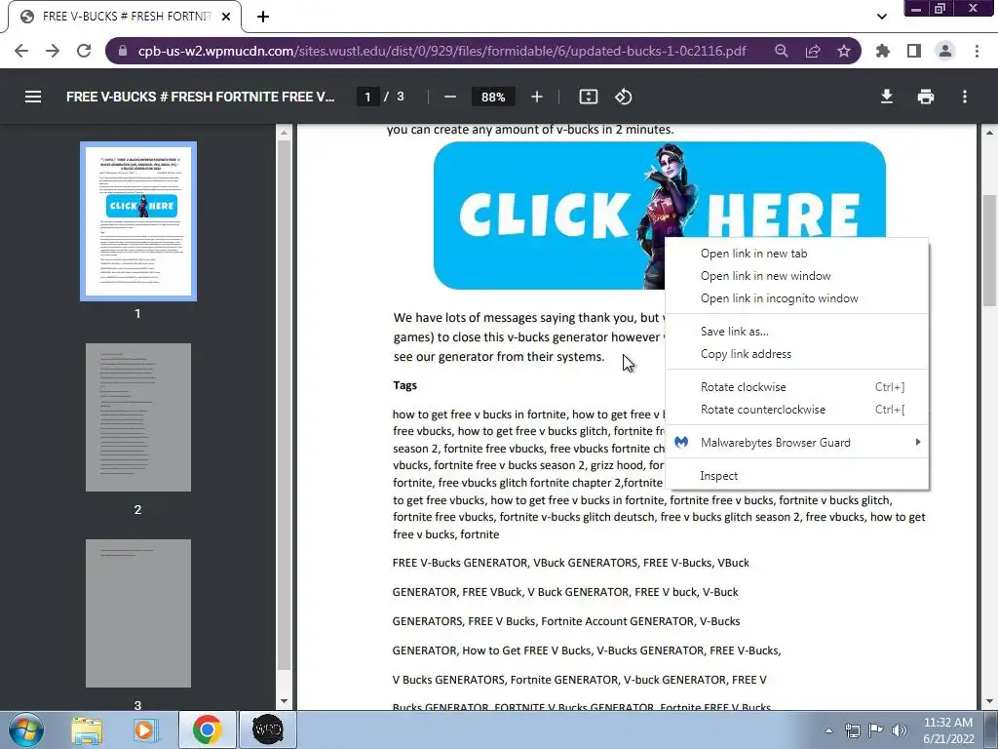Close the FREE V-BUCKS tab
998x749 pixels.
point(226,17)
